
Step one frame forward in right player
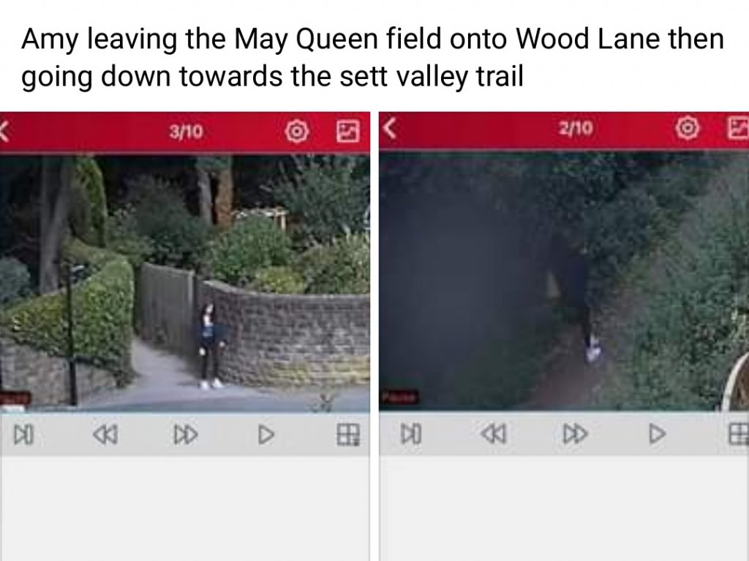click(411, 434)
